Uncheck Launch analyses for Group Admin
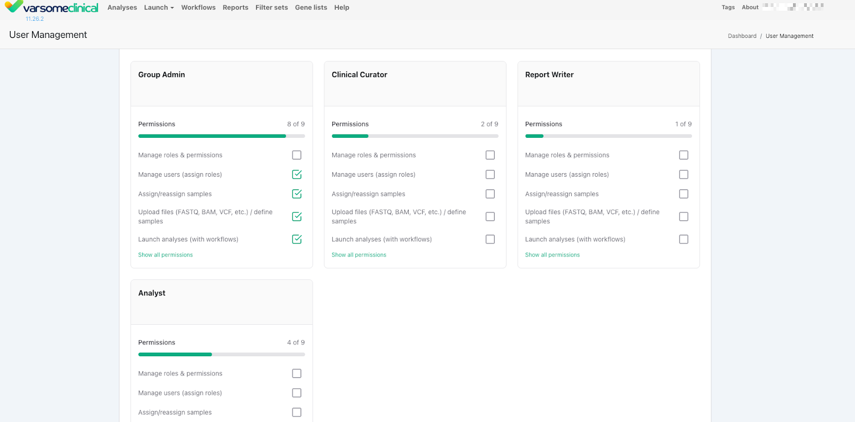 pyautogui.click(x=297, y=239)
